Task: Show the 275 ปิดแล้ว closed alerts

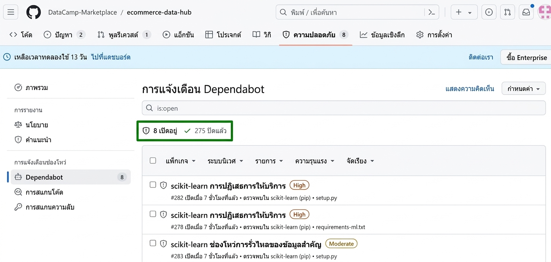Action: (x=205, y=131)
